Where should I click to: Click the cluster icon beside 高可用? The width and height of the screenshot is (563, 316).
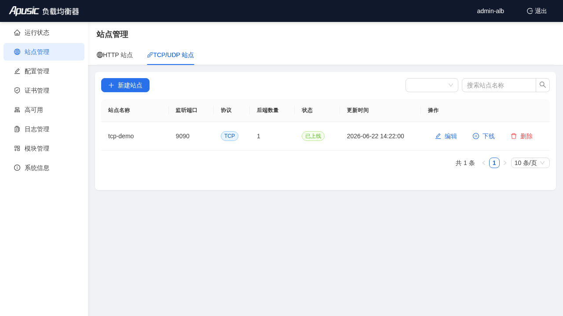tap(17, 110)
